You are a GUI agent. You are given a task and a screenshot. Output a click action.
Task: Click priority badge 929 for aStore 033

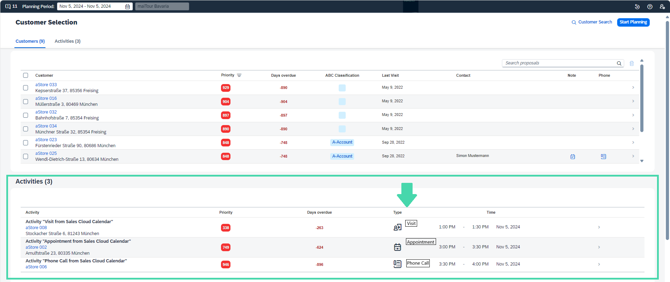pyautogui.click(x=226, y=88)
